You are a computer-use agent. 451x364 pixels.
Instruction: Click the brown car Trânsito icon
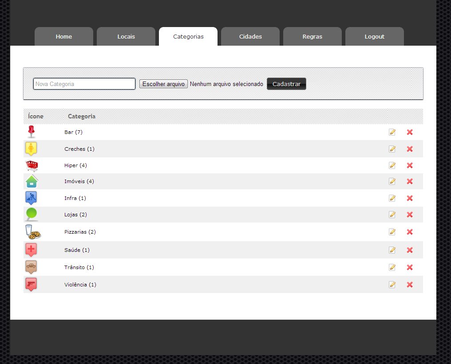31,267
